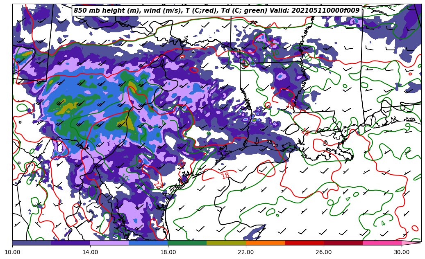Click the 26.00 colorbar label
The image size is (425, 259).
pyautogui.click(x=324, y=252)
